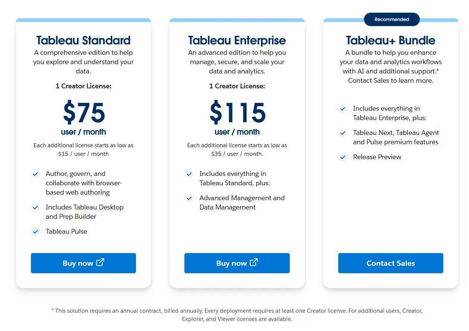Click checkmark beside Tableau Next, Tableau Agent

tap(343, 133)
